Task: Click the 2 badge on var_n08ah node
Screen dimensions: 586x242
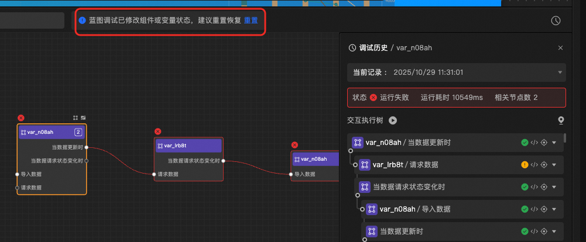Action: (x=78, y=132)
